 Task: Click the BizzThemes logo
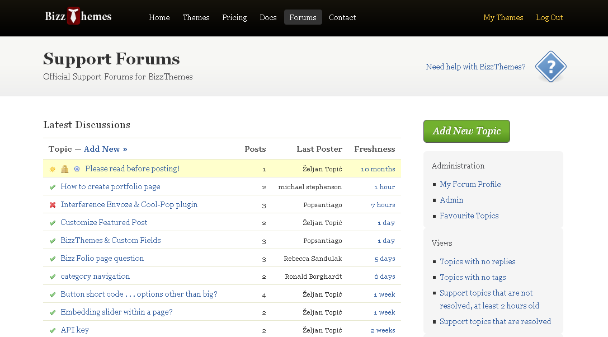tap(78, 16)
